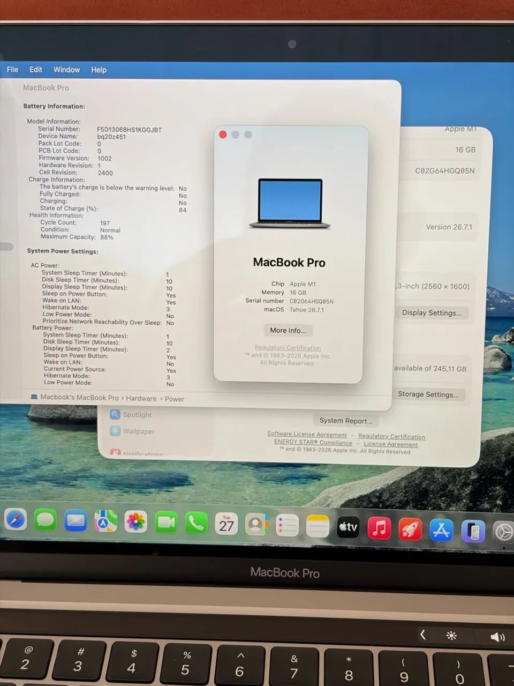The image size is (514, 686).
Task: Open the Phone app in the Dock
Action: coord(196,523)
